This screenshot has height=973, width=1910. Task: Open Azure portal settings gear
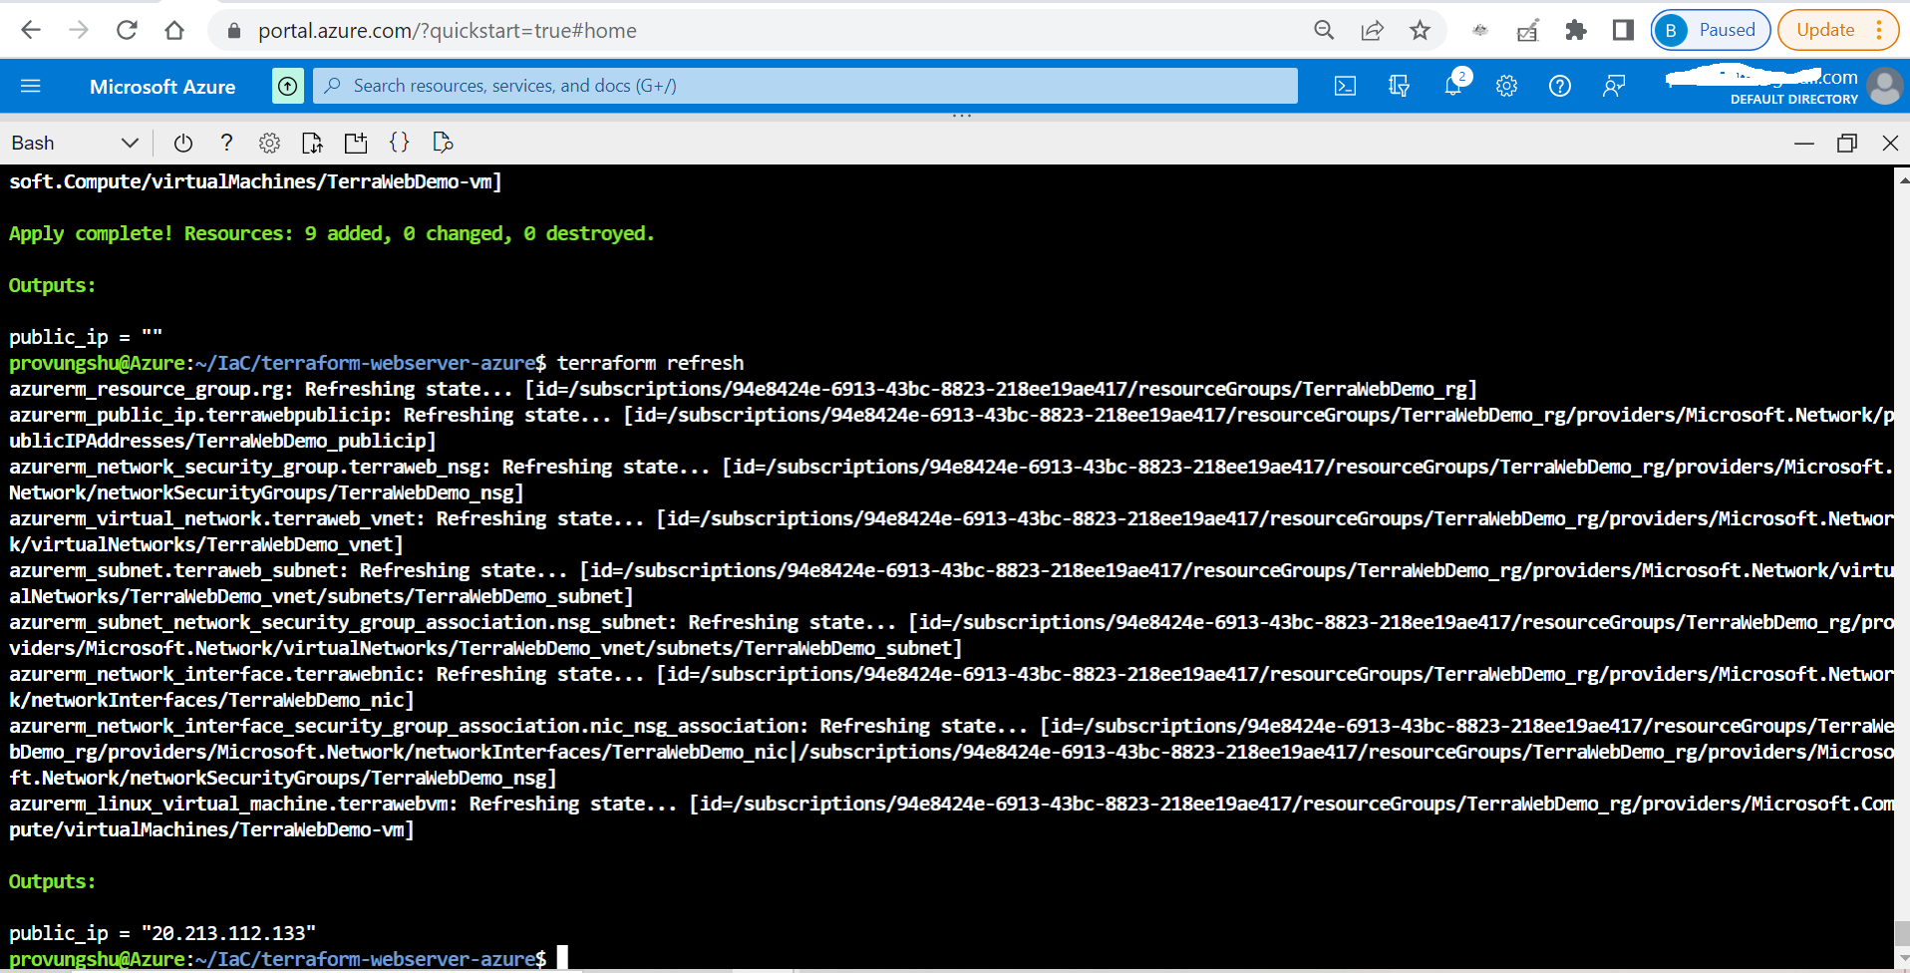click(x=1506, y=86)
